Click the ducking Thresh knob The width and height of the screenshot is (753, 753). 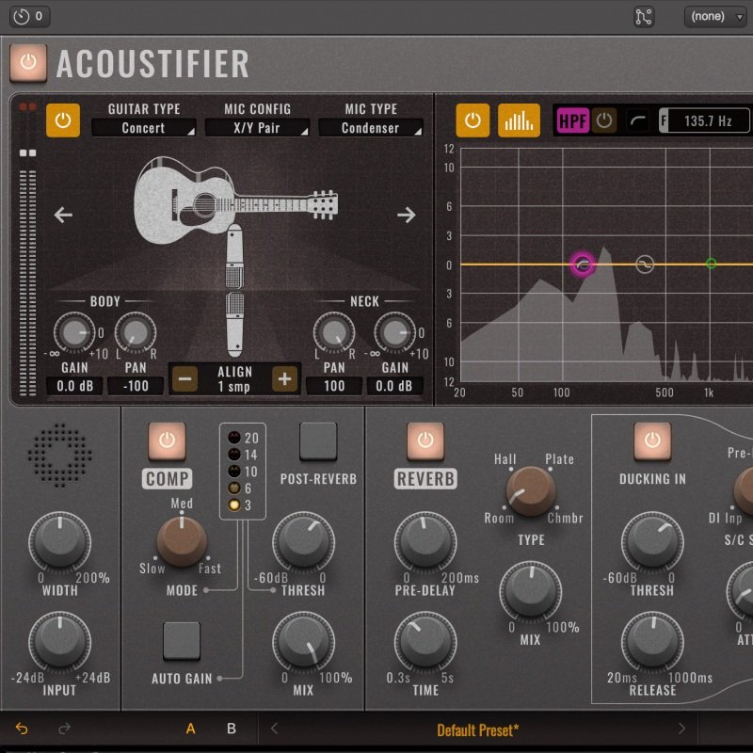pos(652,542)
